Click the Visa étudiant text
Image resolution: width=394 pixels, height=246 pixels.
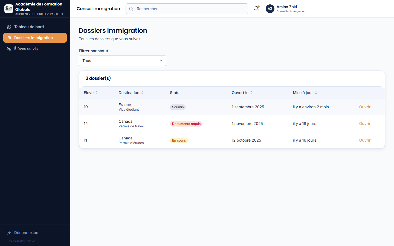click(x=129, y=110)
